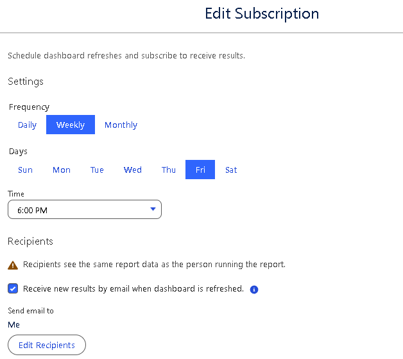This screenshot has width=403, height=359.
Task: Open the Time dropdown showing 6:00 PM
Action: click(85, 210)
